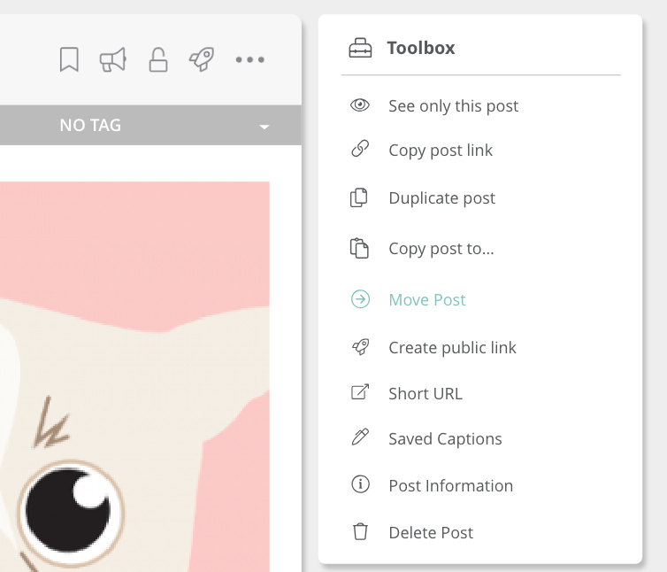Screen dimensions: 667x572
Task: Toggle the unlocked padlock icon
Action: 157,59
